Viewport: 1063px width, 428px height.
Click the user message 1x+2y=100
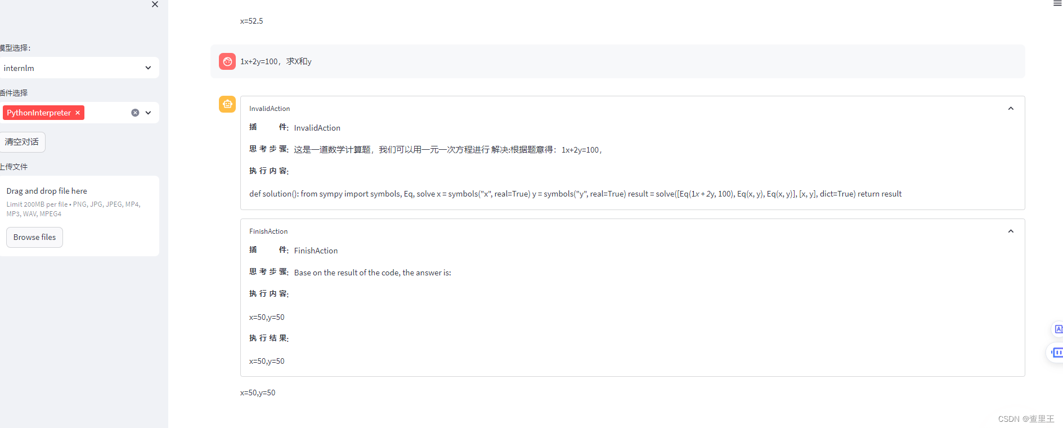pos(276,61)
